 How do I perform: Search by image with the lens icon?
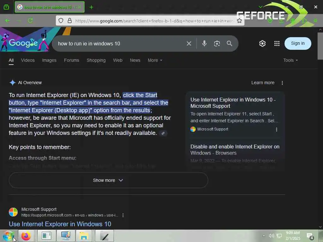click(217, 43)
